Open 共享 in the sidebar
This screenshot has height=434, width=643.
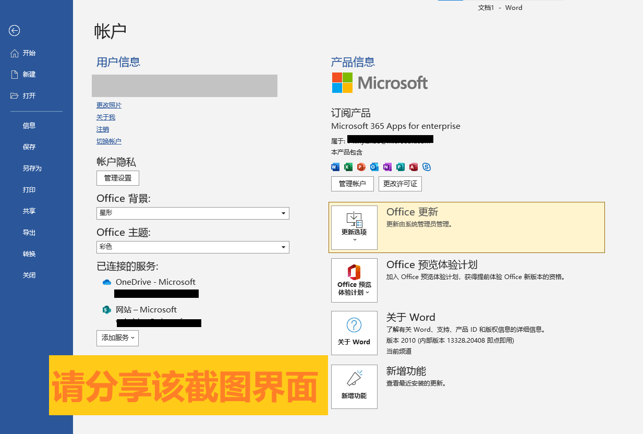pyautogui.click(x=29, y=211)
